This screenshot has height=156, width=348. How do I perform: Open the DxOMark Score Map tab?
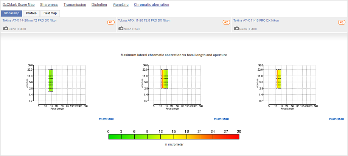(19, 5)
